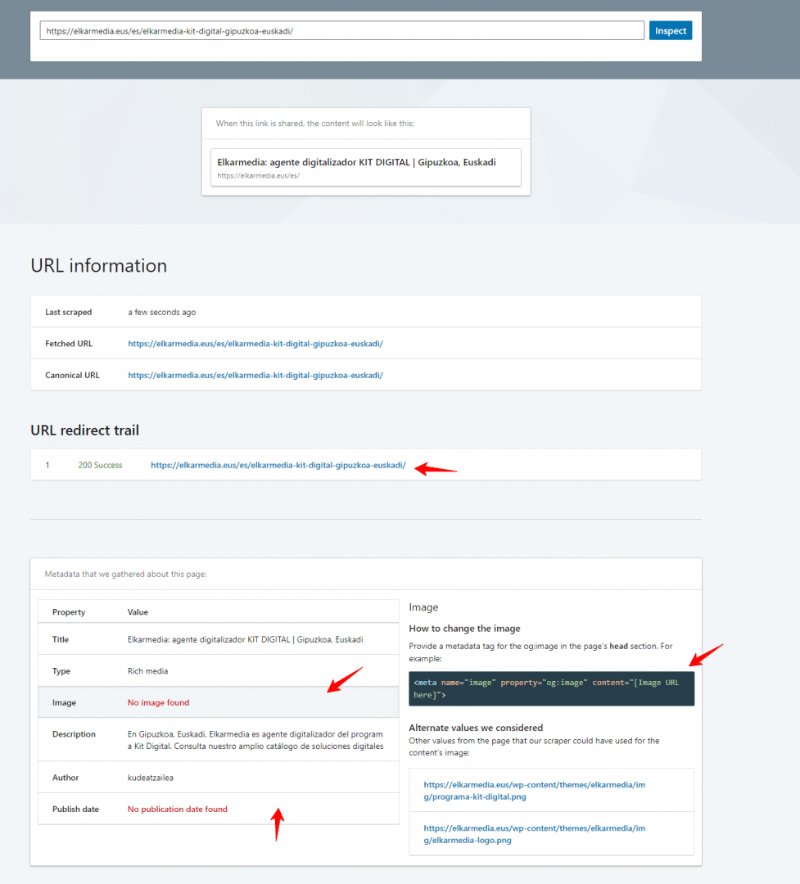The width and height of the screenshot is (800, 884).
Task: Click the 'Value' column header
Action: click(x=138, y=612)
